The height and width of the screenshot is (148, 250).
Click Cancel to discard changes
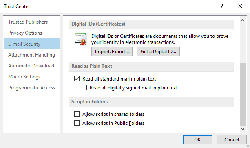pos(232,139)
